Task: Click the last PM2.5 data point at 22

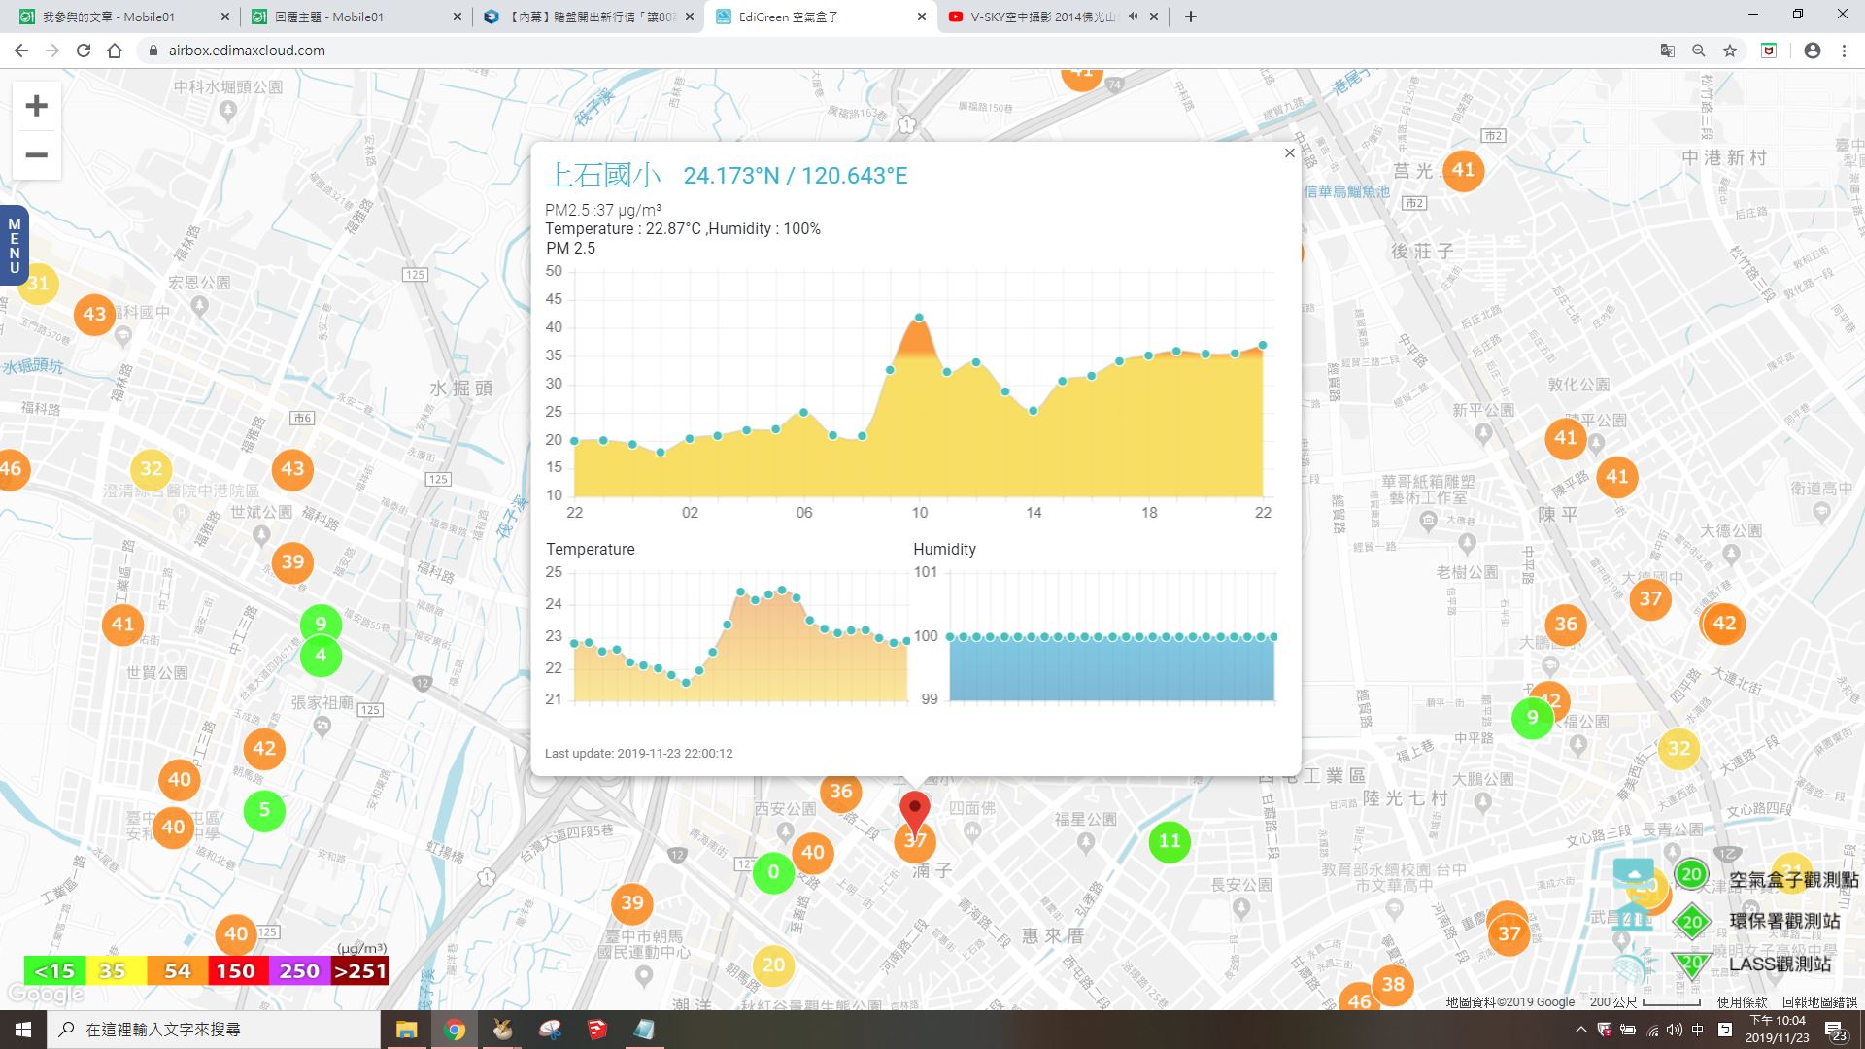Action: pos(1263,345)
